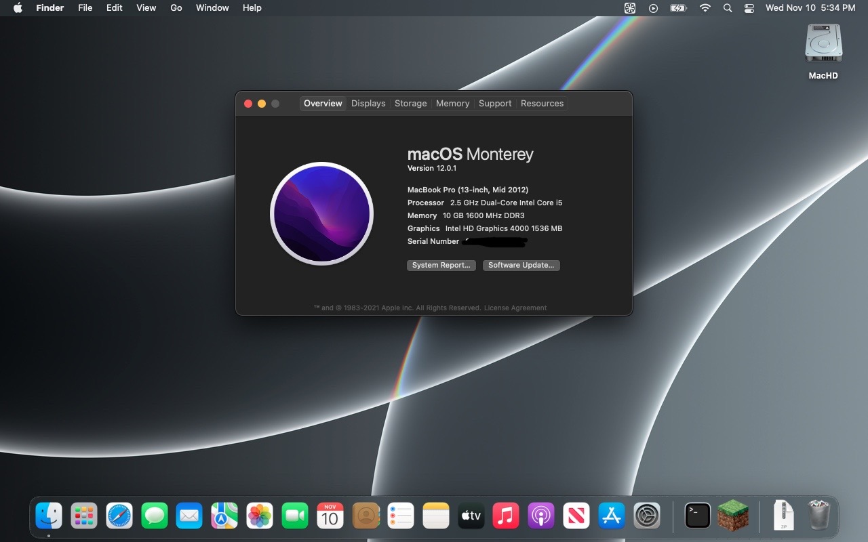Open App Store in Dock
Screen dimensions: 868x542
point(612,516)
